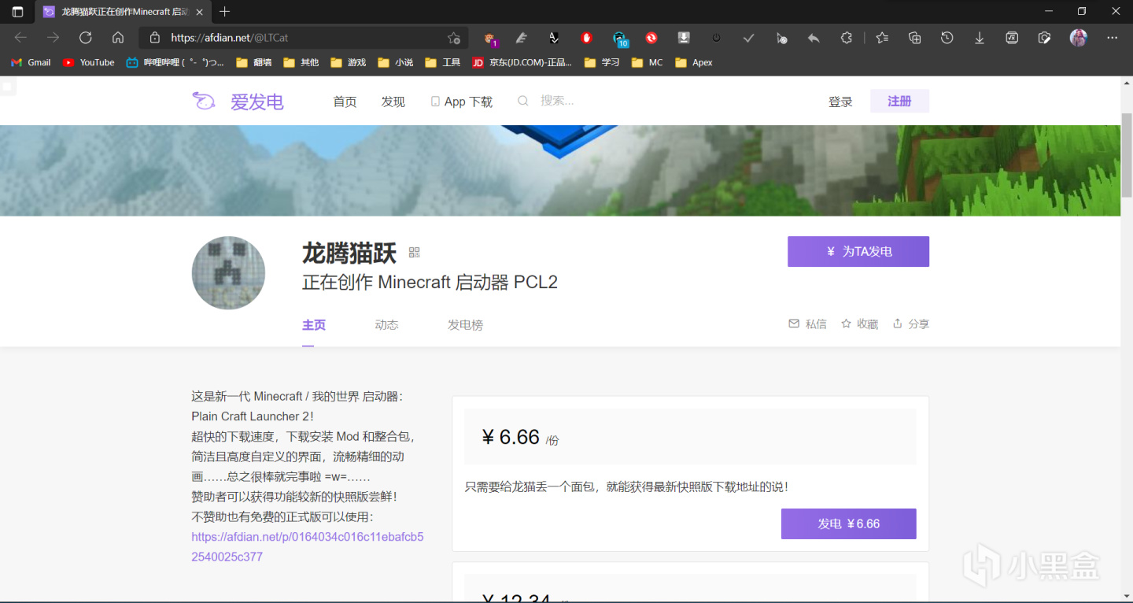Viewport: 1133px width, 603px height.
Task: Open the Extensions puzzle-piece menu
Action: [847, 37]
